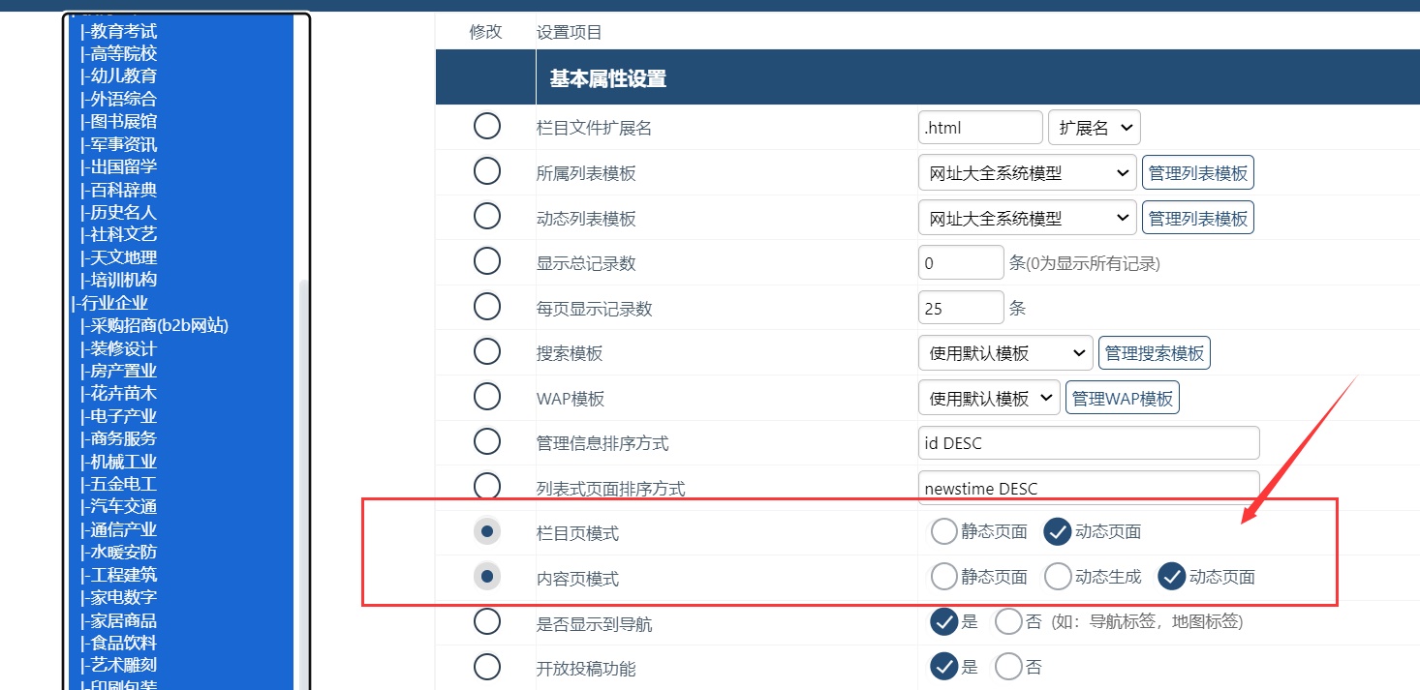This screenshot has height=690, width=1420.
Task: Choose 是 for 开放投稿功能
Action: coord(943,667)
